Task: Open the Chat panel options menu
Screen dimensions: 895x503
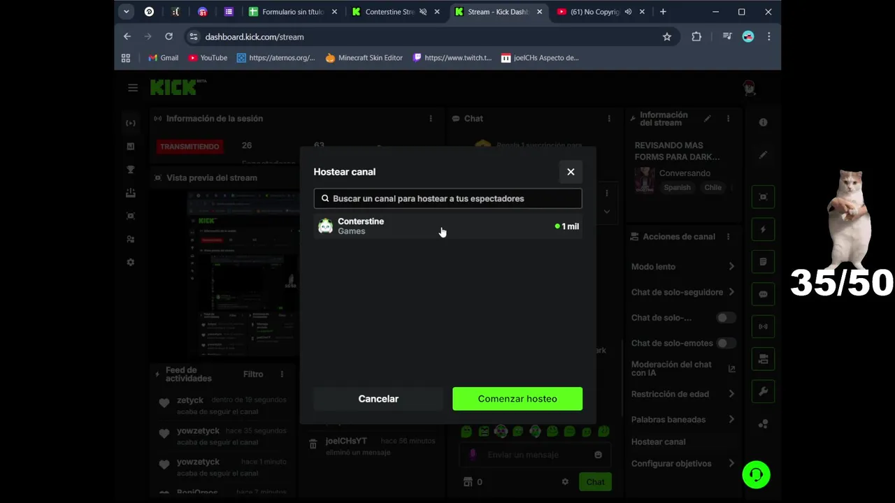Action: click(x=609, y=119)
